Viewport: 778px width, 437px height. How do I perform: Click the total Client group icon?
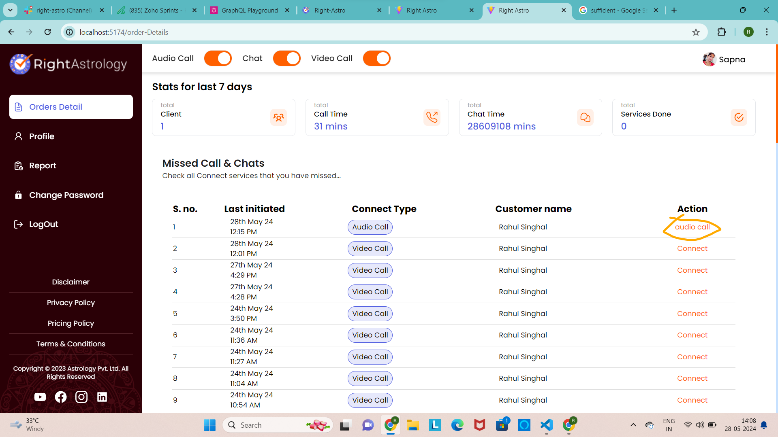click(278, 117)
